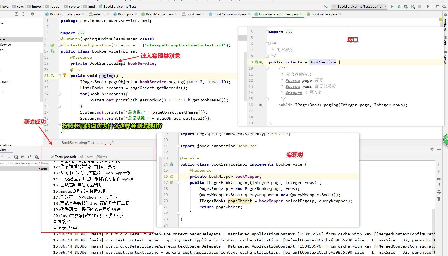Click paging() in the editor breadcrumb
448x256 pixels.
click(x=107, y=143)
